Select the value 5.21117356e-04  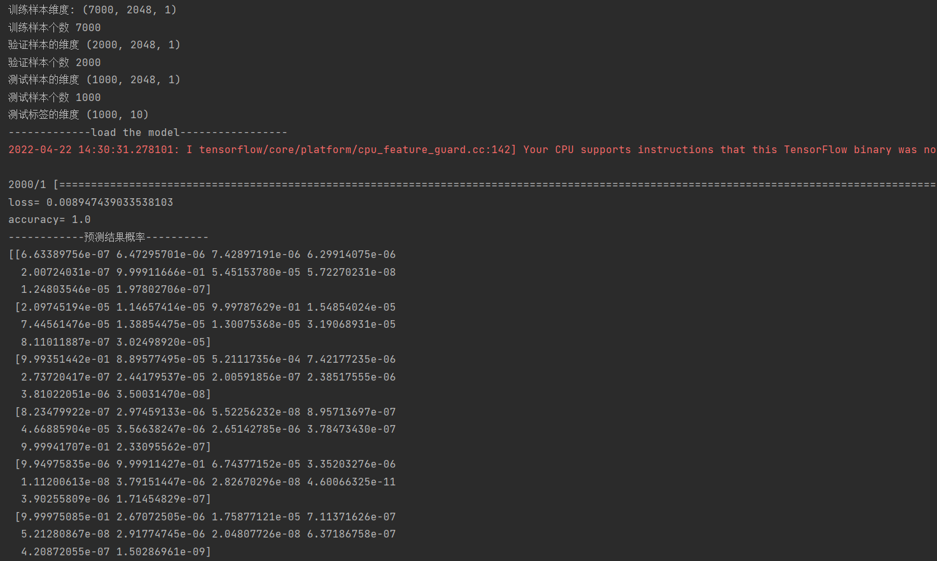pos(256,360)
